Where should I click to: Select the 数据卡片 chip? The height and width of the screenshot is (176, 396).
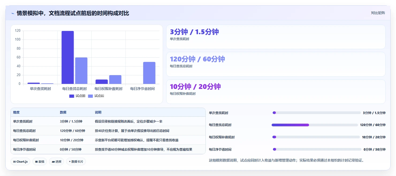click(x=76, y=162)
